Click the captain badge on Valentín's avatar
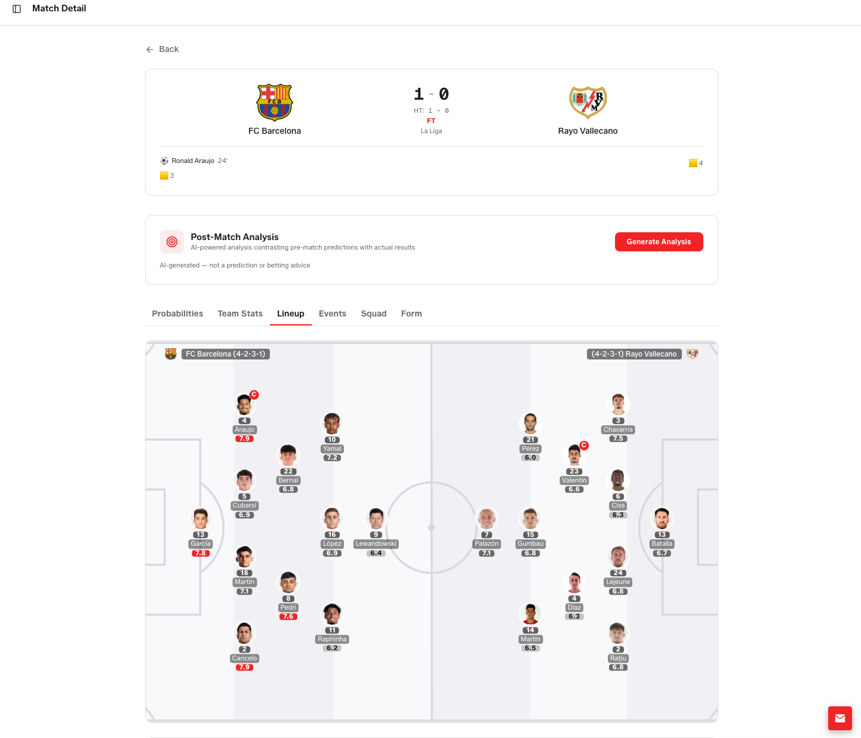This screenshot has height=738, width=861. pos(584,445)
